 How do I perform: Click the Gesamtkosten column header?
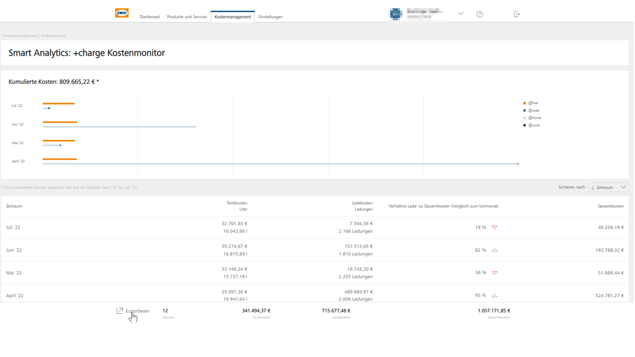click(611, 206)
